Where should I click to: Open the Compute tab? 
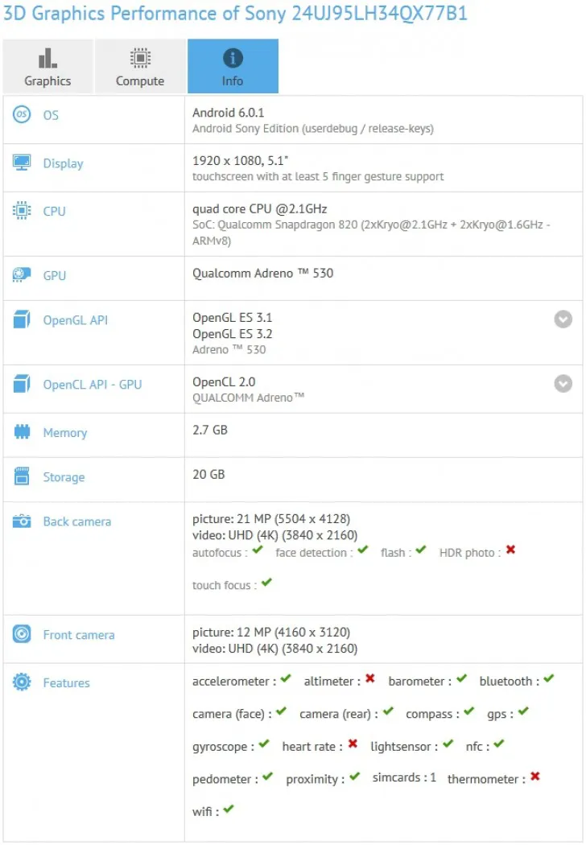tap(140, 67)
